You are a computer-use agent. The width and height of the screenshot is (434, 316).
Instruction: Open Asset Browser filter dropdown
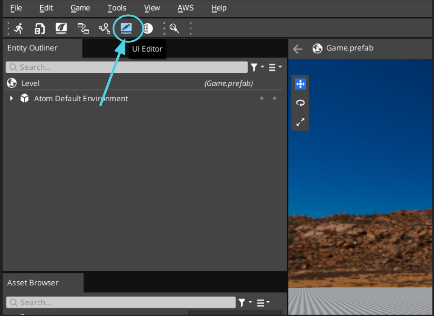pyautogui.click(x=245, y=302)
